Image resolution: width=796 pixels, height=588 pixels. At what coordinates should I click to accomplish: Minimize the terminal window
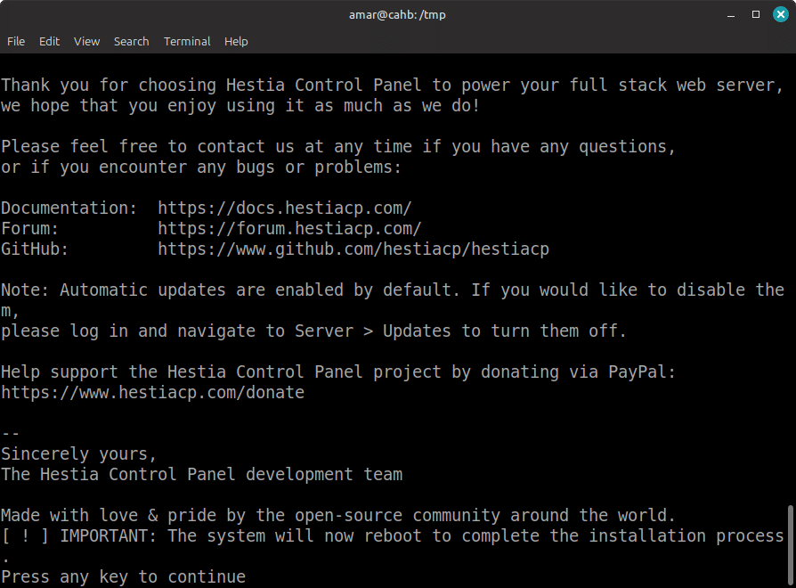(x=731, y=15)
